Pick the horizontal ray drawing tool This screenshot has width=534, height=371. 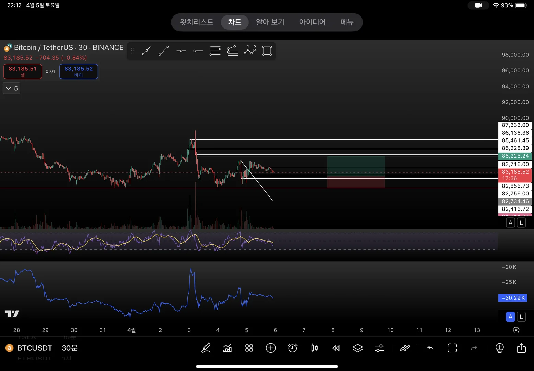click(x=198, y=51)
